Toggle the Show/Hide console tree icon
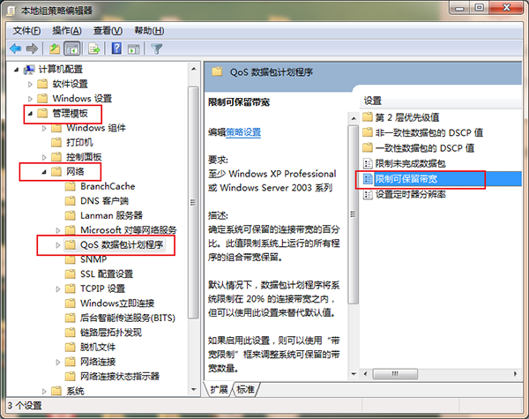This screenshot has height=419, width=529. click(72, 49)
